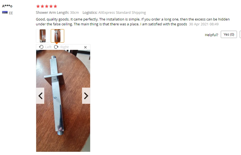241x155 pixels.
Task: Click 'AliExpress Standard Shipping' logistics text
Action: (122, 12)
